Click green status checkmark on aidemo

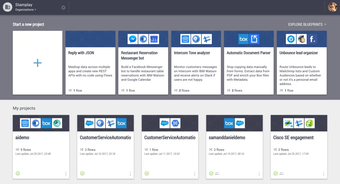pos(18,173)
